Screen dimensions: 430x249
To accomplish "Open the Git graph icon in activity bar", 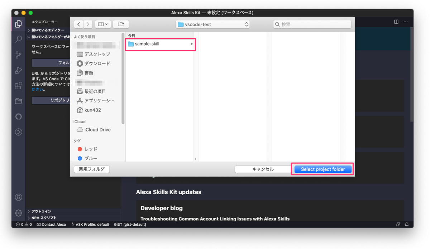I will (x=18, y=132).
